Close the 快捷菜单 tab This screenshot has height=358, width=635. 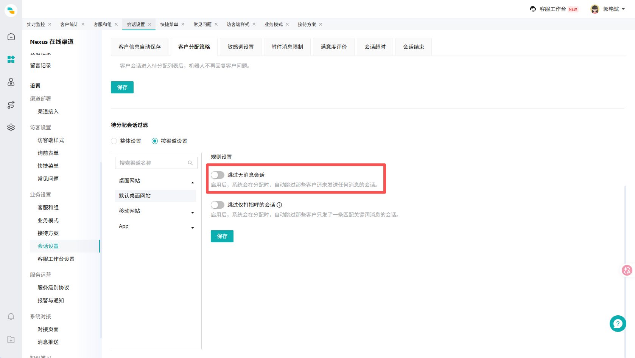pos(183,24)
